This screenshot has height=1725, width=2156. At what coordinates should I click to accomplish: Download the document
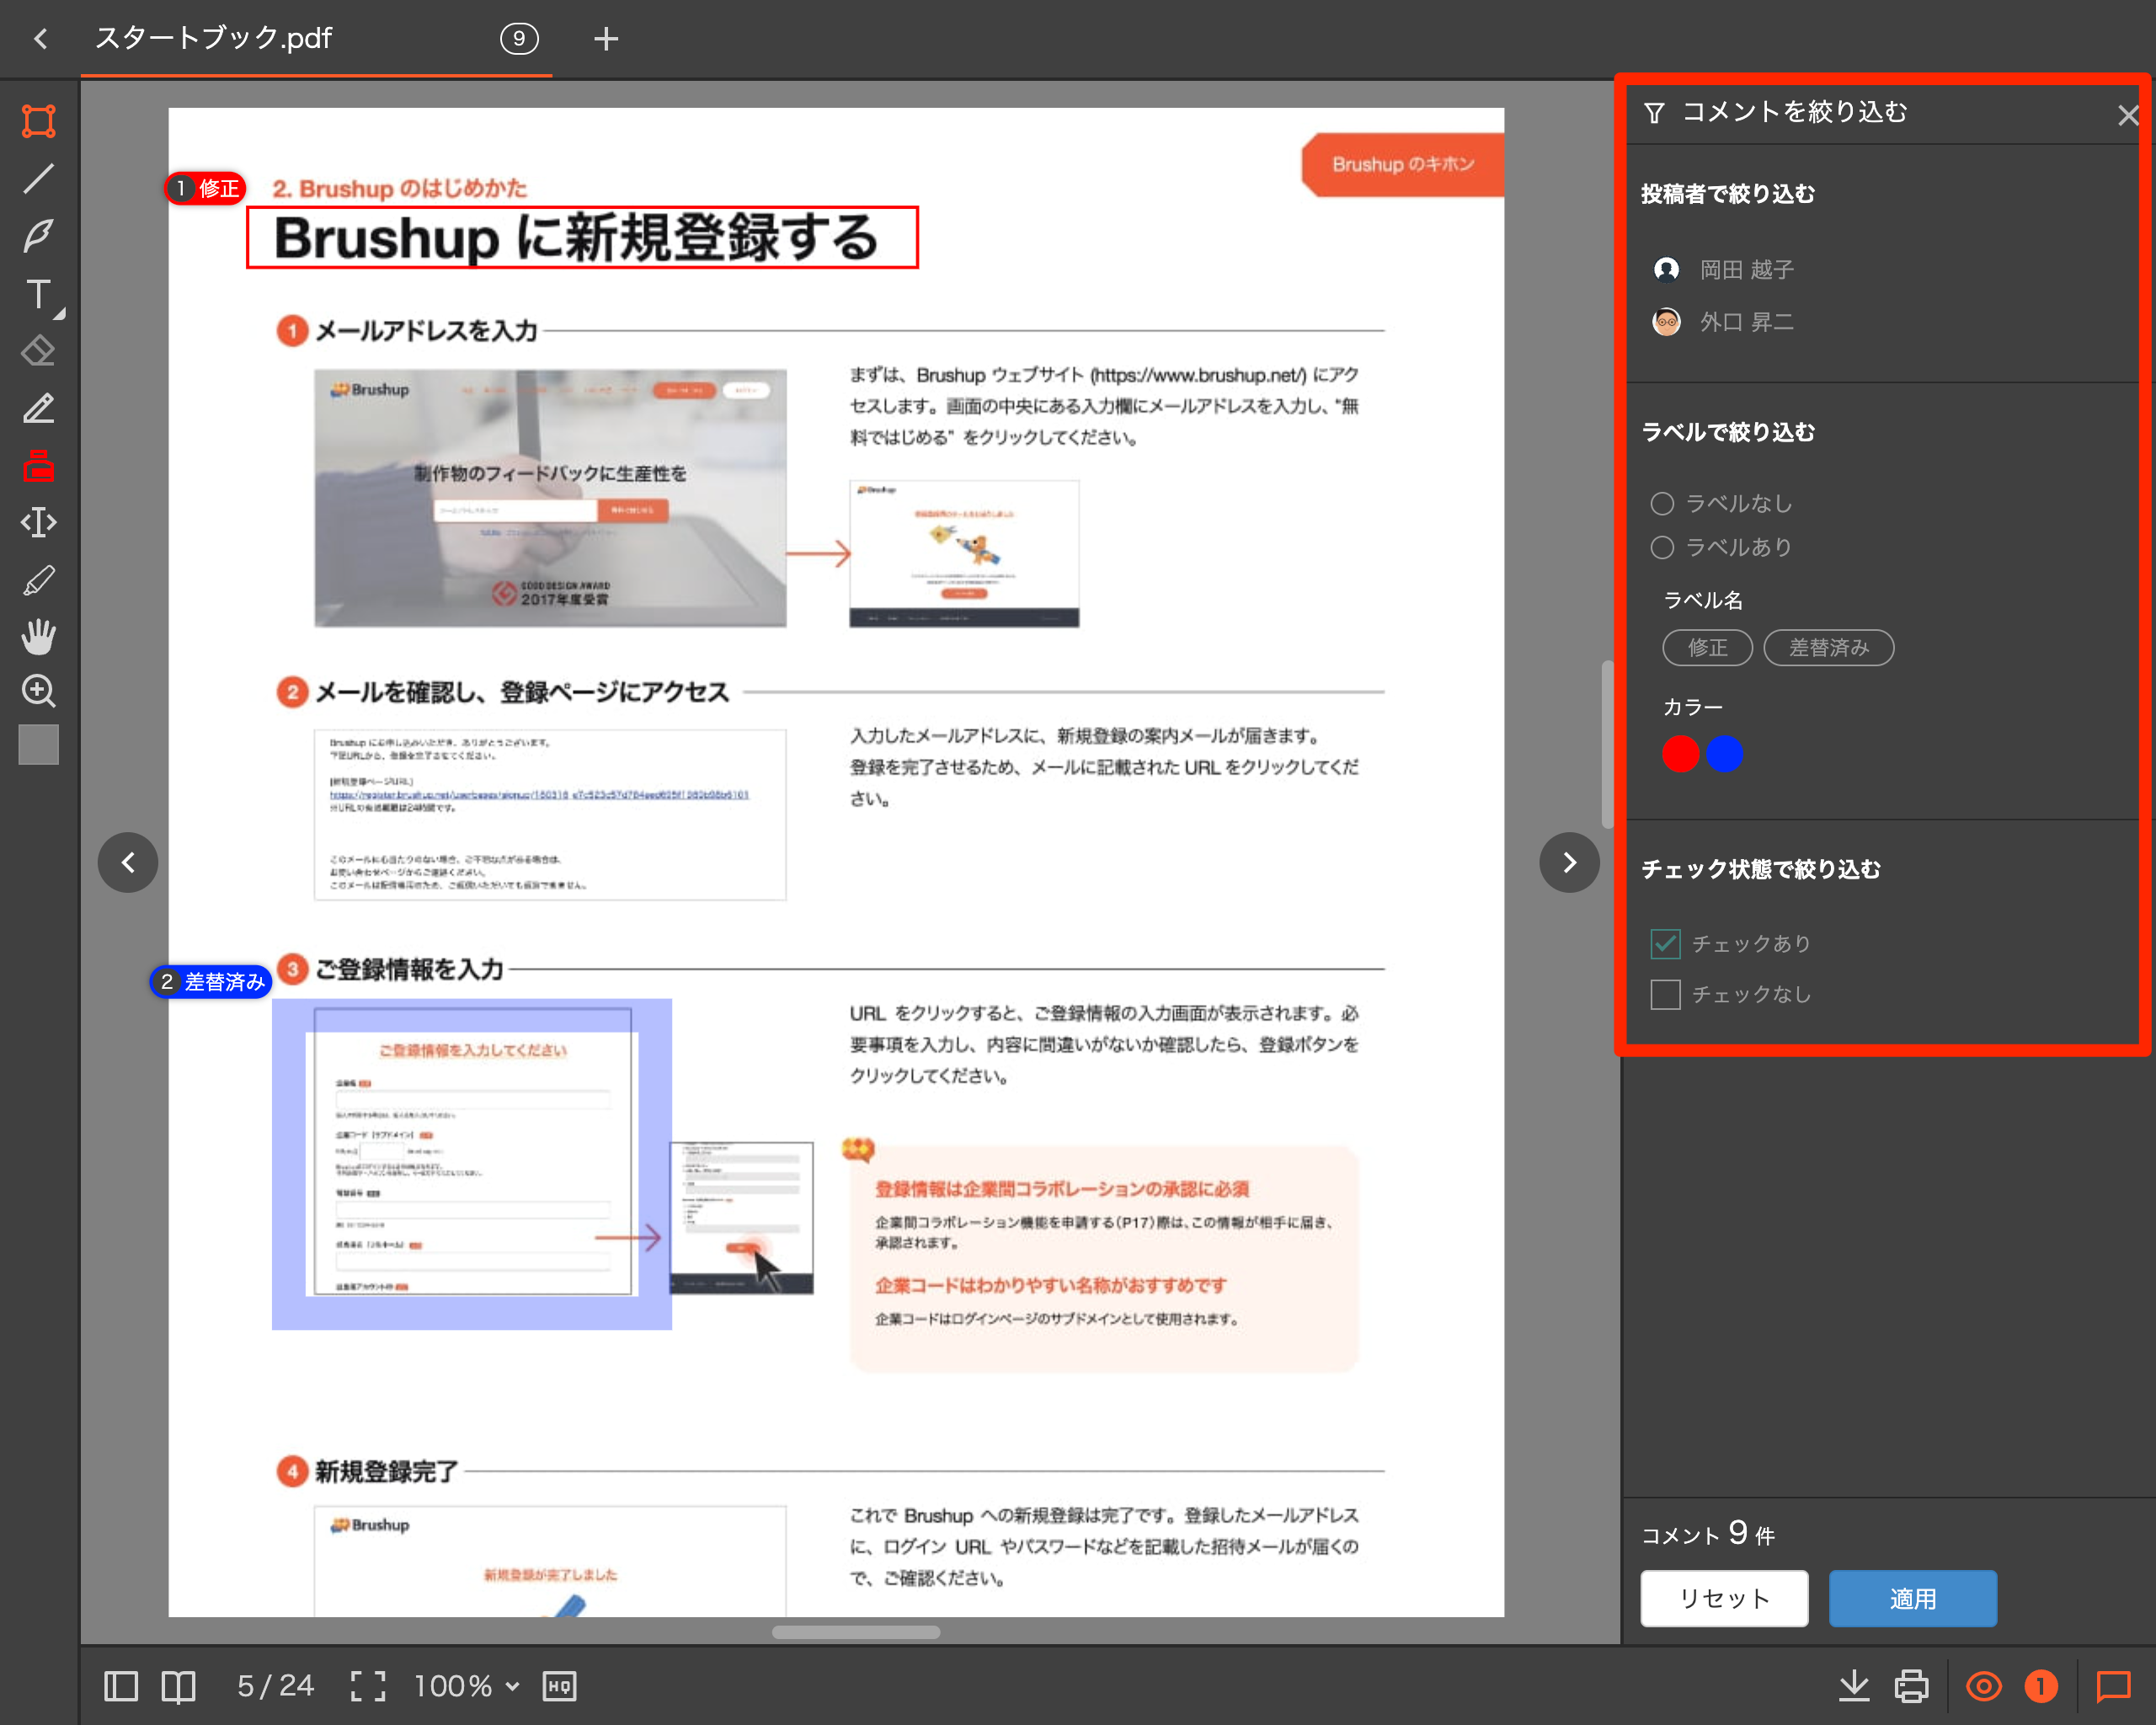point(1855,1686)
